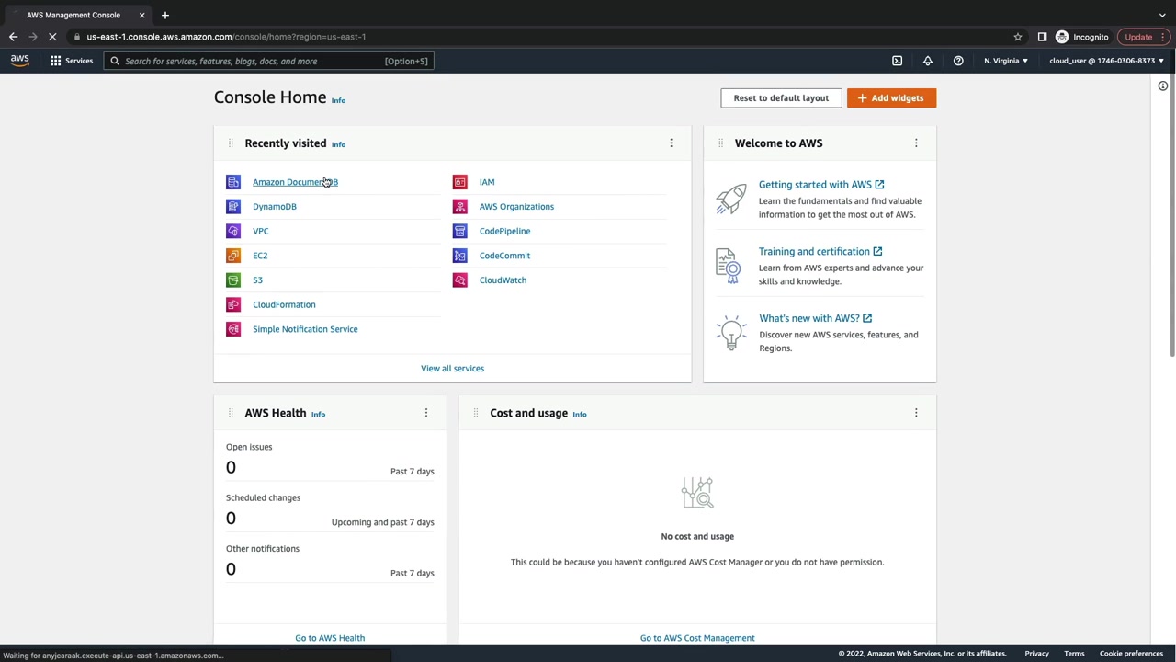Screen dimensions: 1176x662
Task: Open the info panel icon at right edge
Action: pyautogui.click(x=1162, y=86)
